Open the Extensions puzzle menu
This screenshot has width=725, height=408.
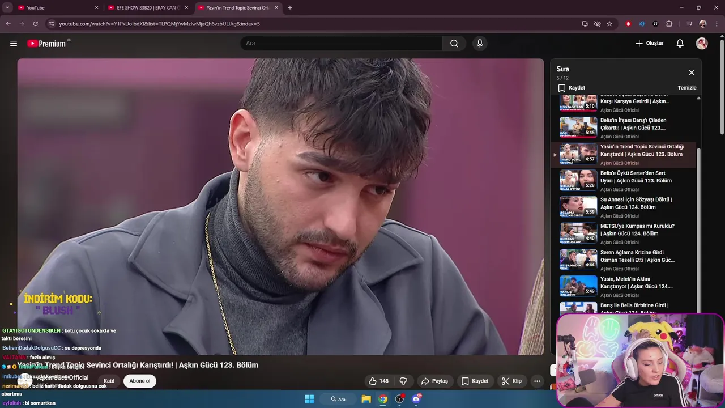tap(669, 24)
